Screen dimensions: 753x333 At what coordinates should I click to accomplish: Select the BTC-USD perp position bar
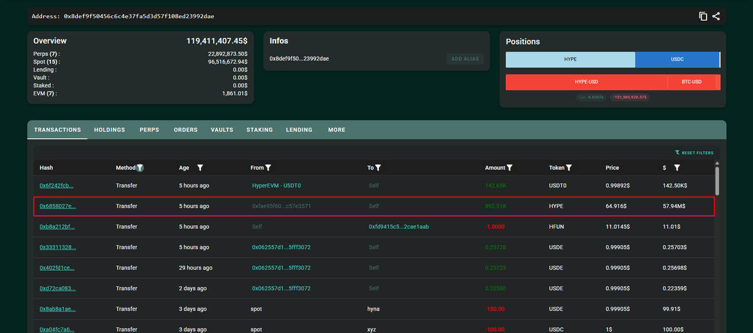click(691, 82)
